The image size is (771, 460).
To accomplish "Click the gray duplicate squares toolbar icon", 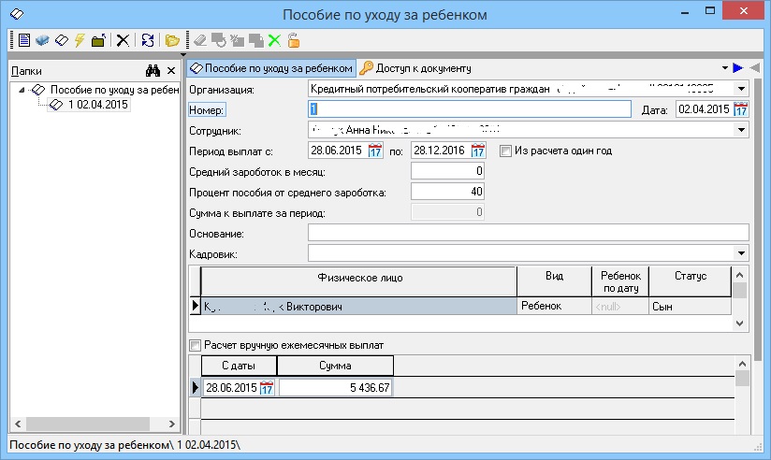I will (255, 40).
